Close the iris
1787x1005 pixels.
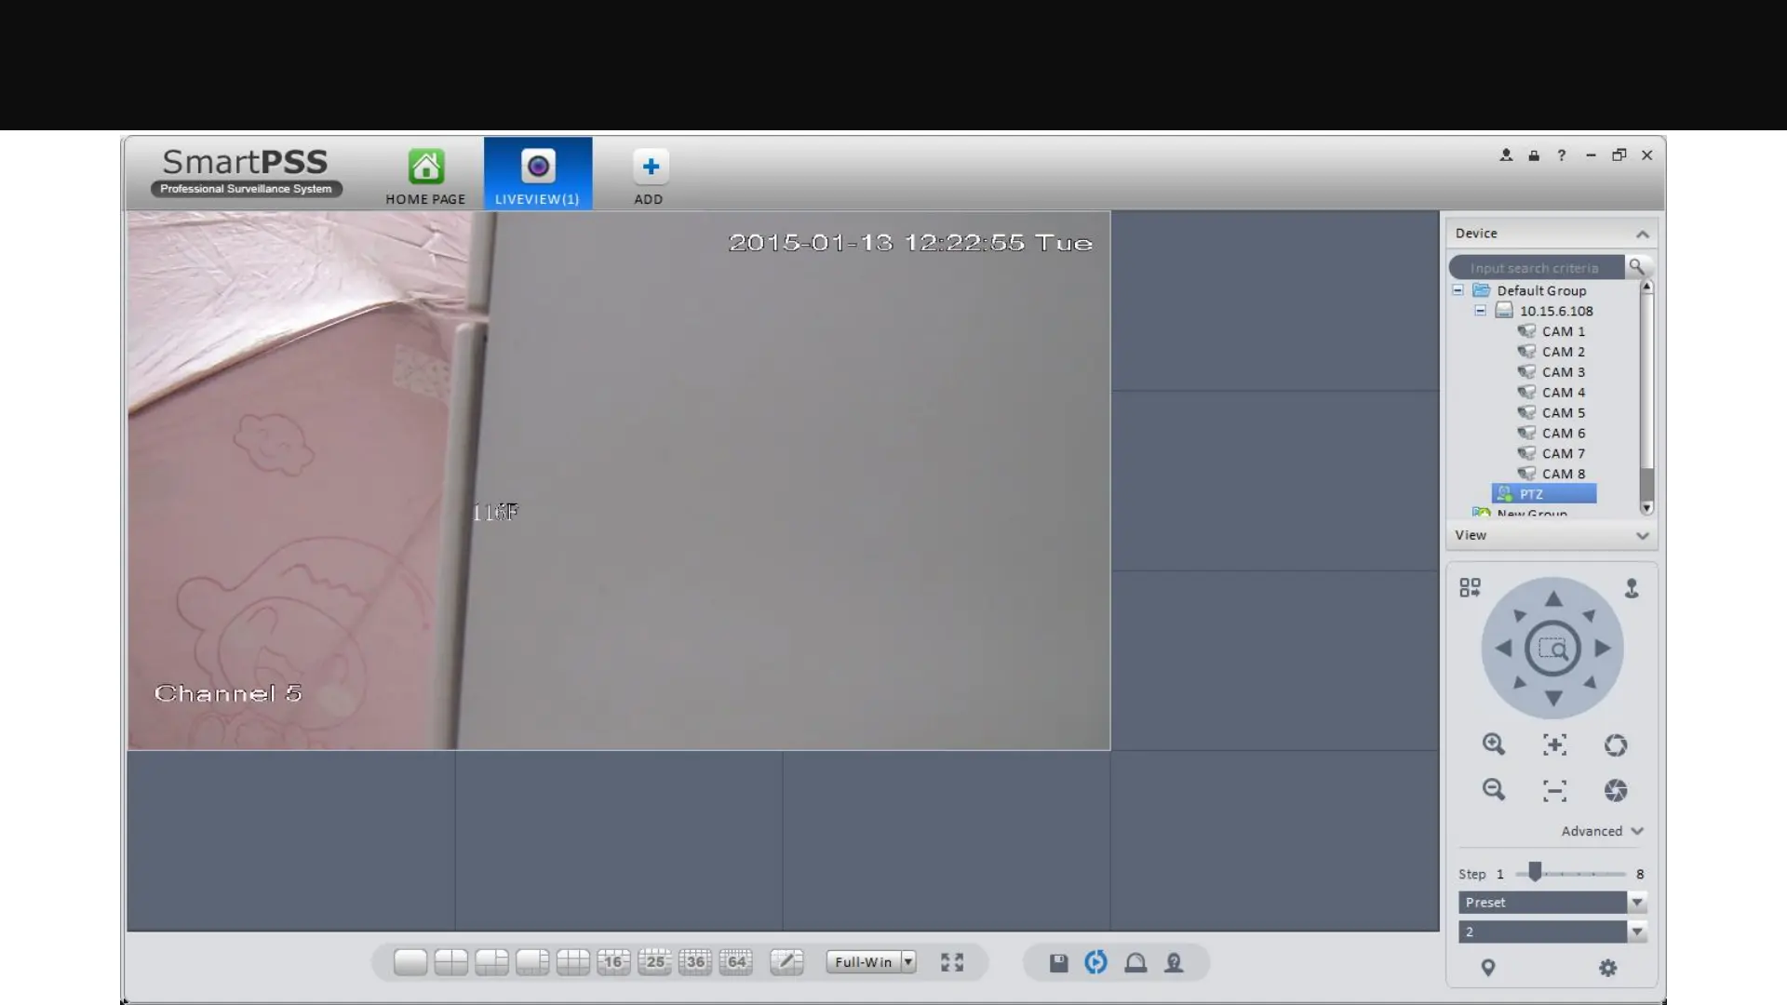pyautogui.click(x=1616, y=791)
